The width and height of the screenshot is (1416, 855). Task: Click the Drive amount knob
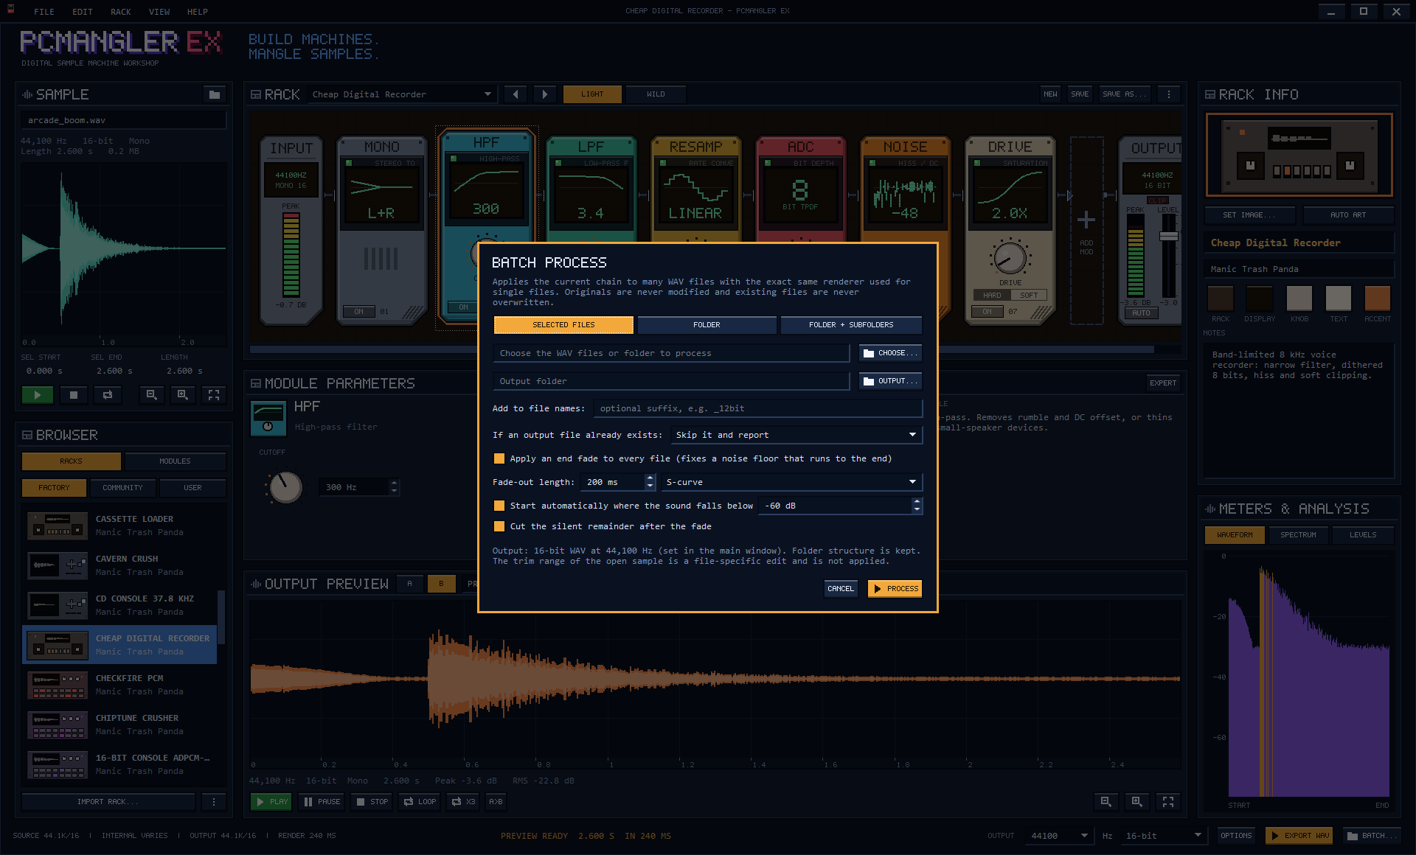[x=1010, y=258]
